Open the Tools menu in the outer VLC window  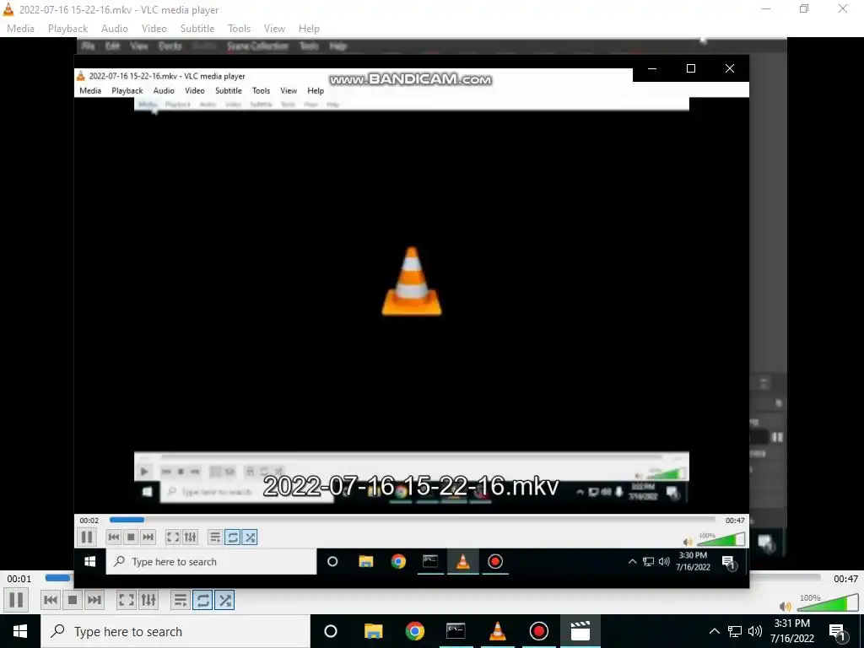coord(239,29)
